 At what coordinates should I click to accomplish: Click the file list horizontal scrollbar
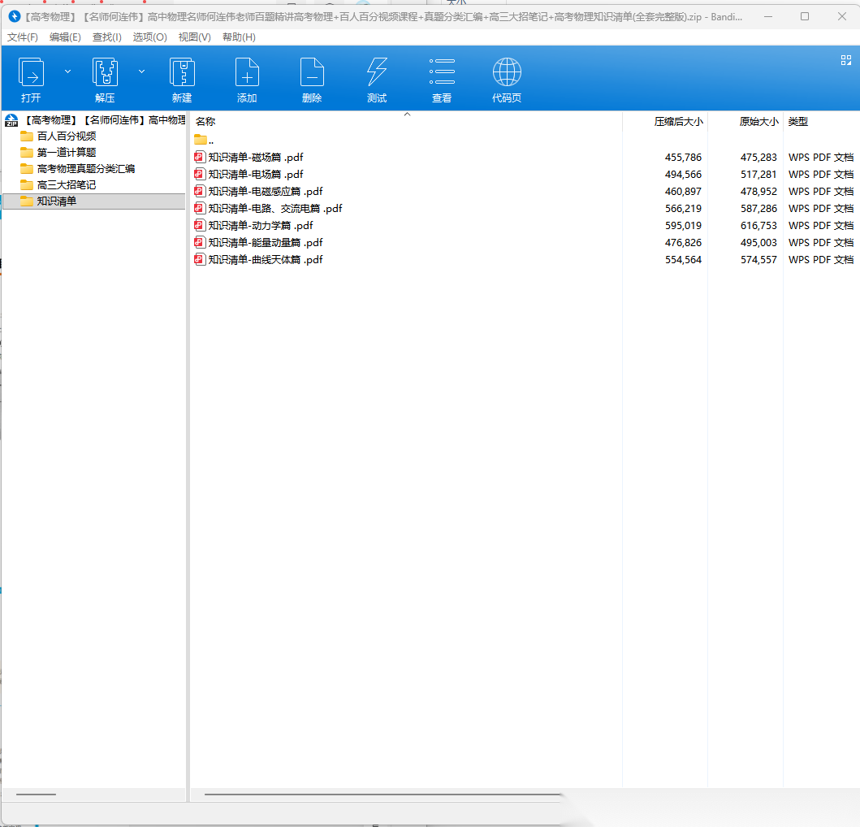[382, 795]
